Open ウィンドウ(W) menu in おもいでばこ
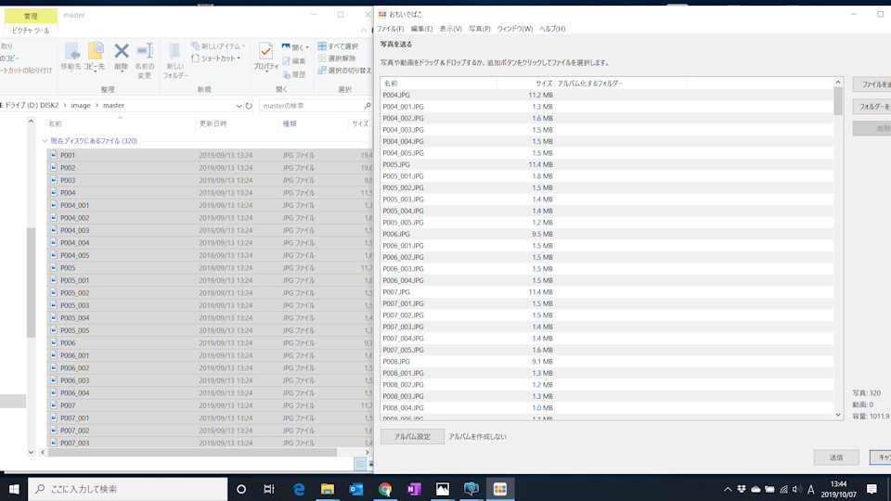Screen dimensions: 891x501 tap(515, 29)
